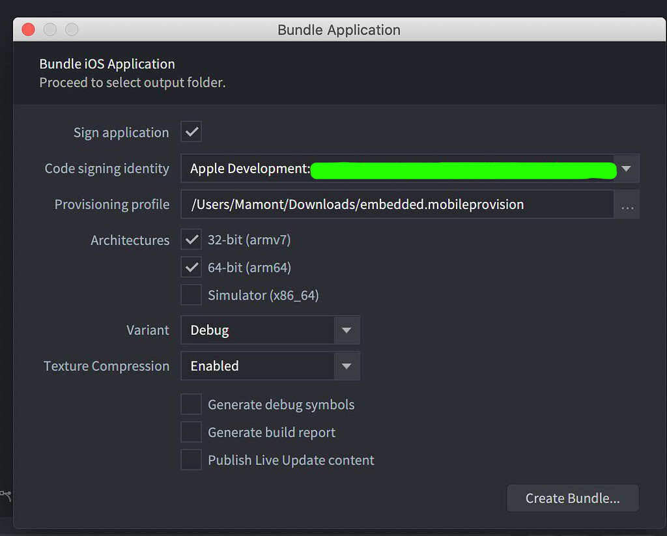
Task: Uncheck the 64-bit (arm64) architecture
Action: [x=191, y=267]
